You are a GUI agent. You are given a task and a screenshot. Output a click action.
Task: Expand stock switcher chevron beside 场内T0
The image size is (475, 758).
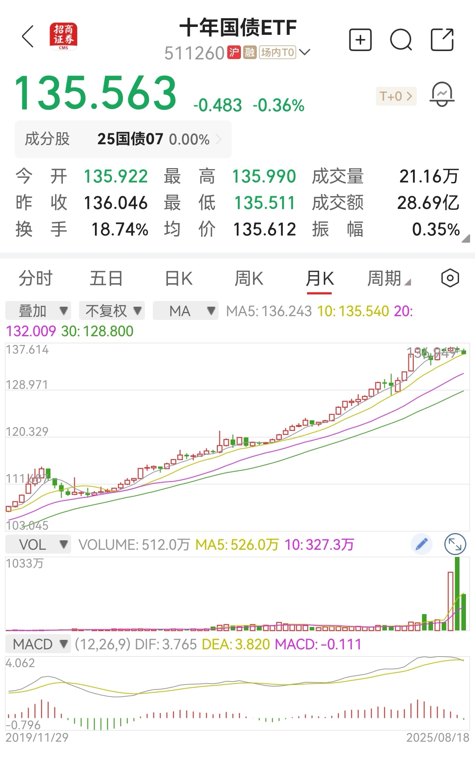coord(304,52)
